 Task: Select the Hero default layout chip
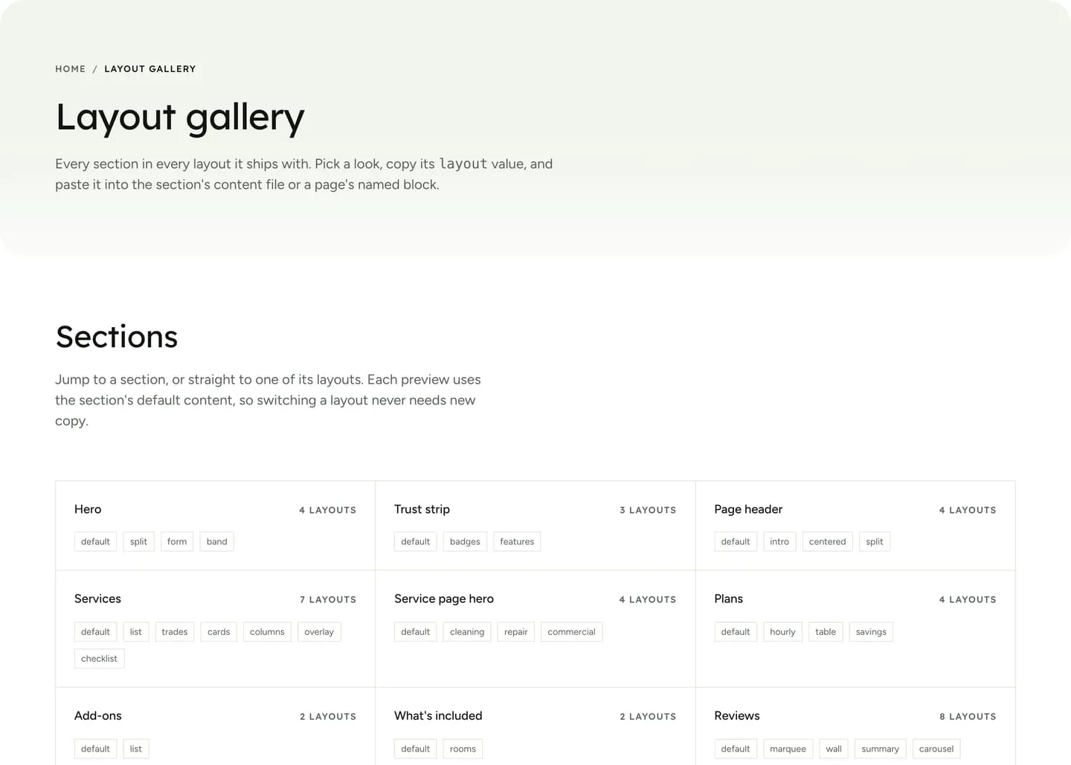pos(95,541)
